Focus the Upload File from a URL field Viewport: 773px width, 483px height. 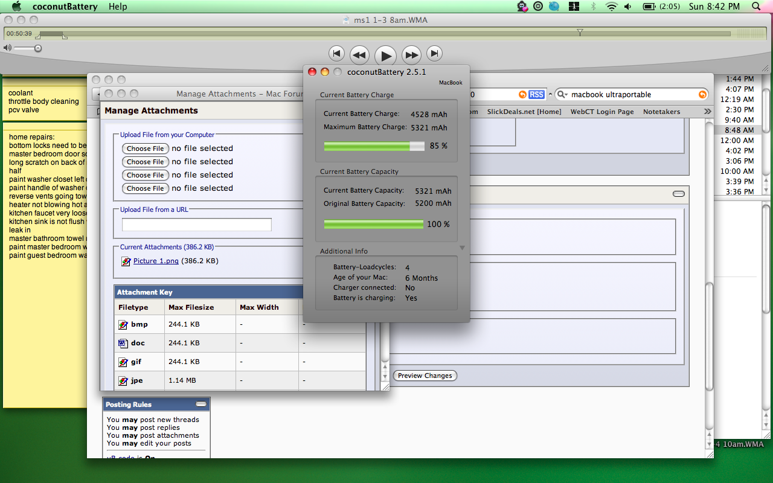pyautogui.click(x=197, y=225)
